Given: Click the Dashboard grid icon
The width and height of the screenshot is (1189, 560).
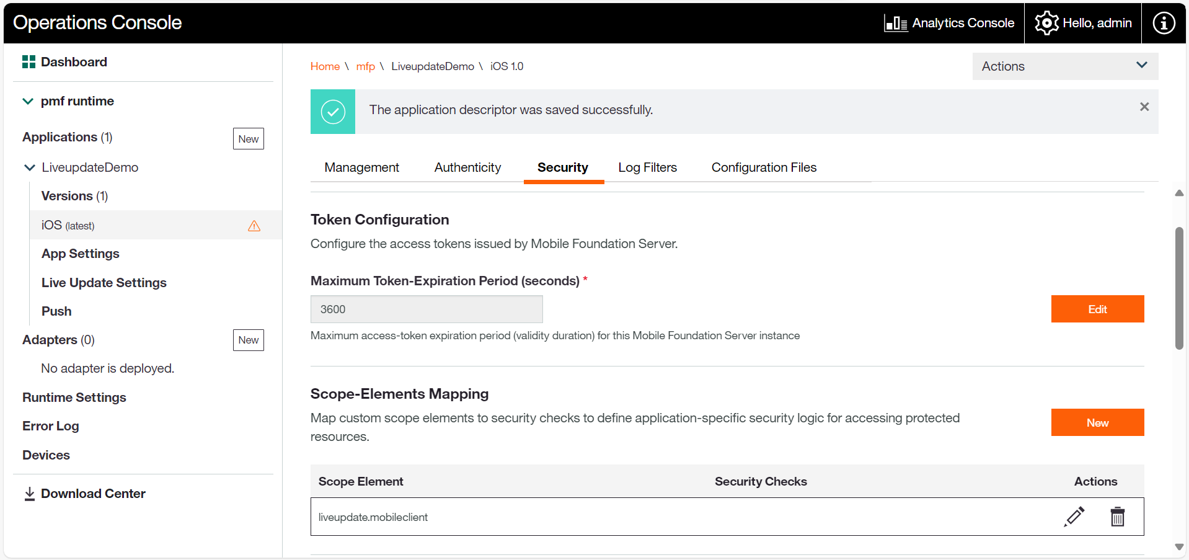Looking at the screenshot, I should pyautogui.click(x=29, y=62).
